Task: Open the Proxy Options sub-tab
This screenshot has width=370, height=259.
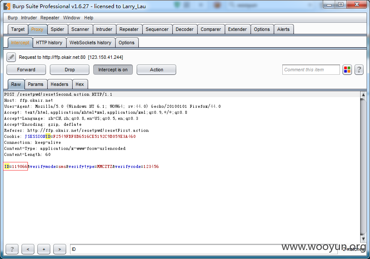Action: [126, 43]
